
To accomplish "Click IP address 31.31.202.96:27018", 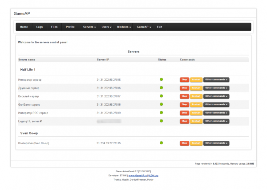I will click(109, 105).
